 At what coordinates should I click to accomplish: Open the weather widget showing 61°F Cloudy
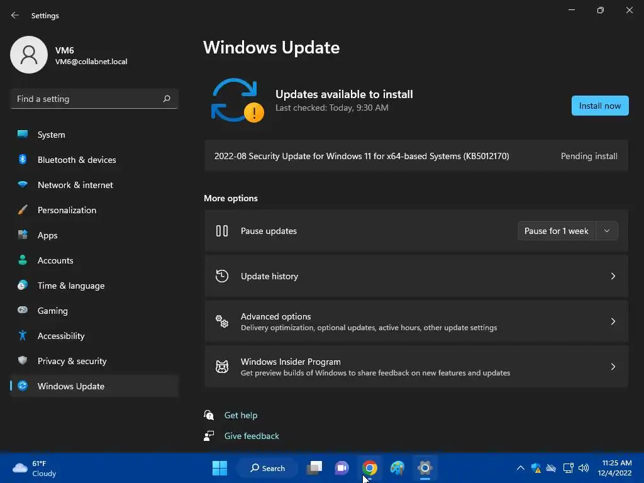pyautogui.click(x=35, y=468)
